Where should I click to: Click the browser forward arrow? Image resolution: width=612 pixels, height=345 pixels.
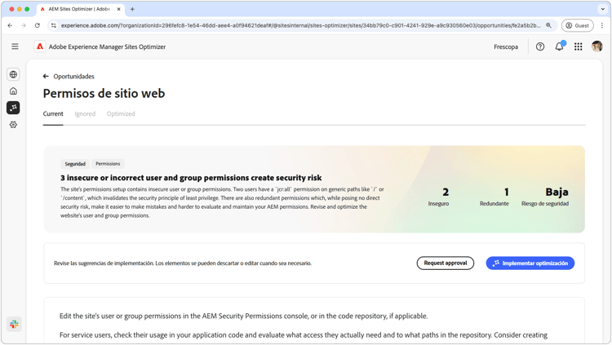click(24, 25)
